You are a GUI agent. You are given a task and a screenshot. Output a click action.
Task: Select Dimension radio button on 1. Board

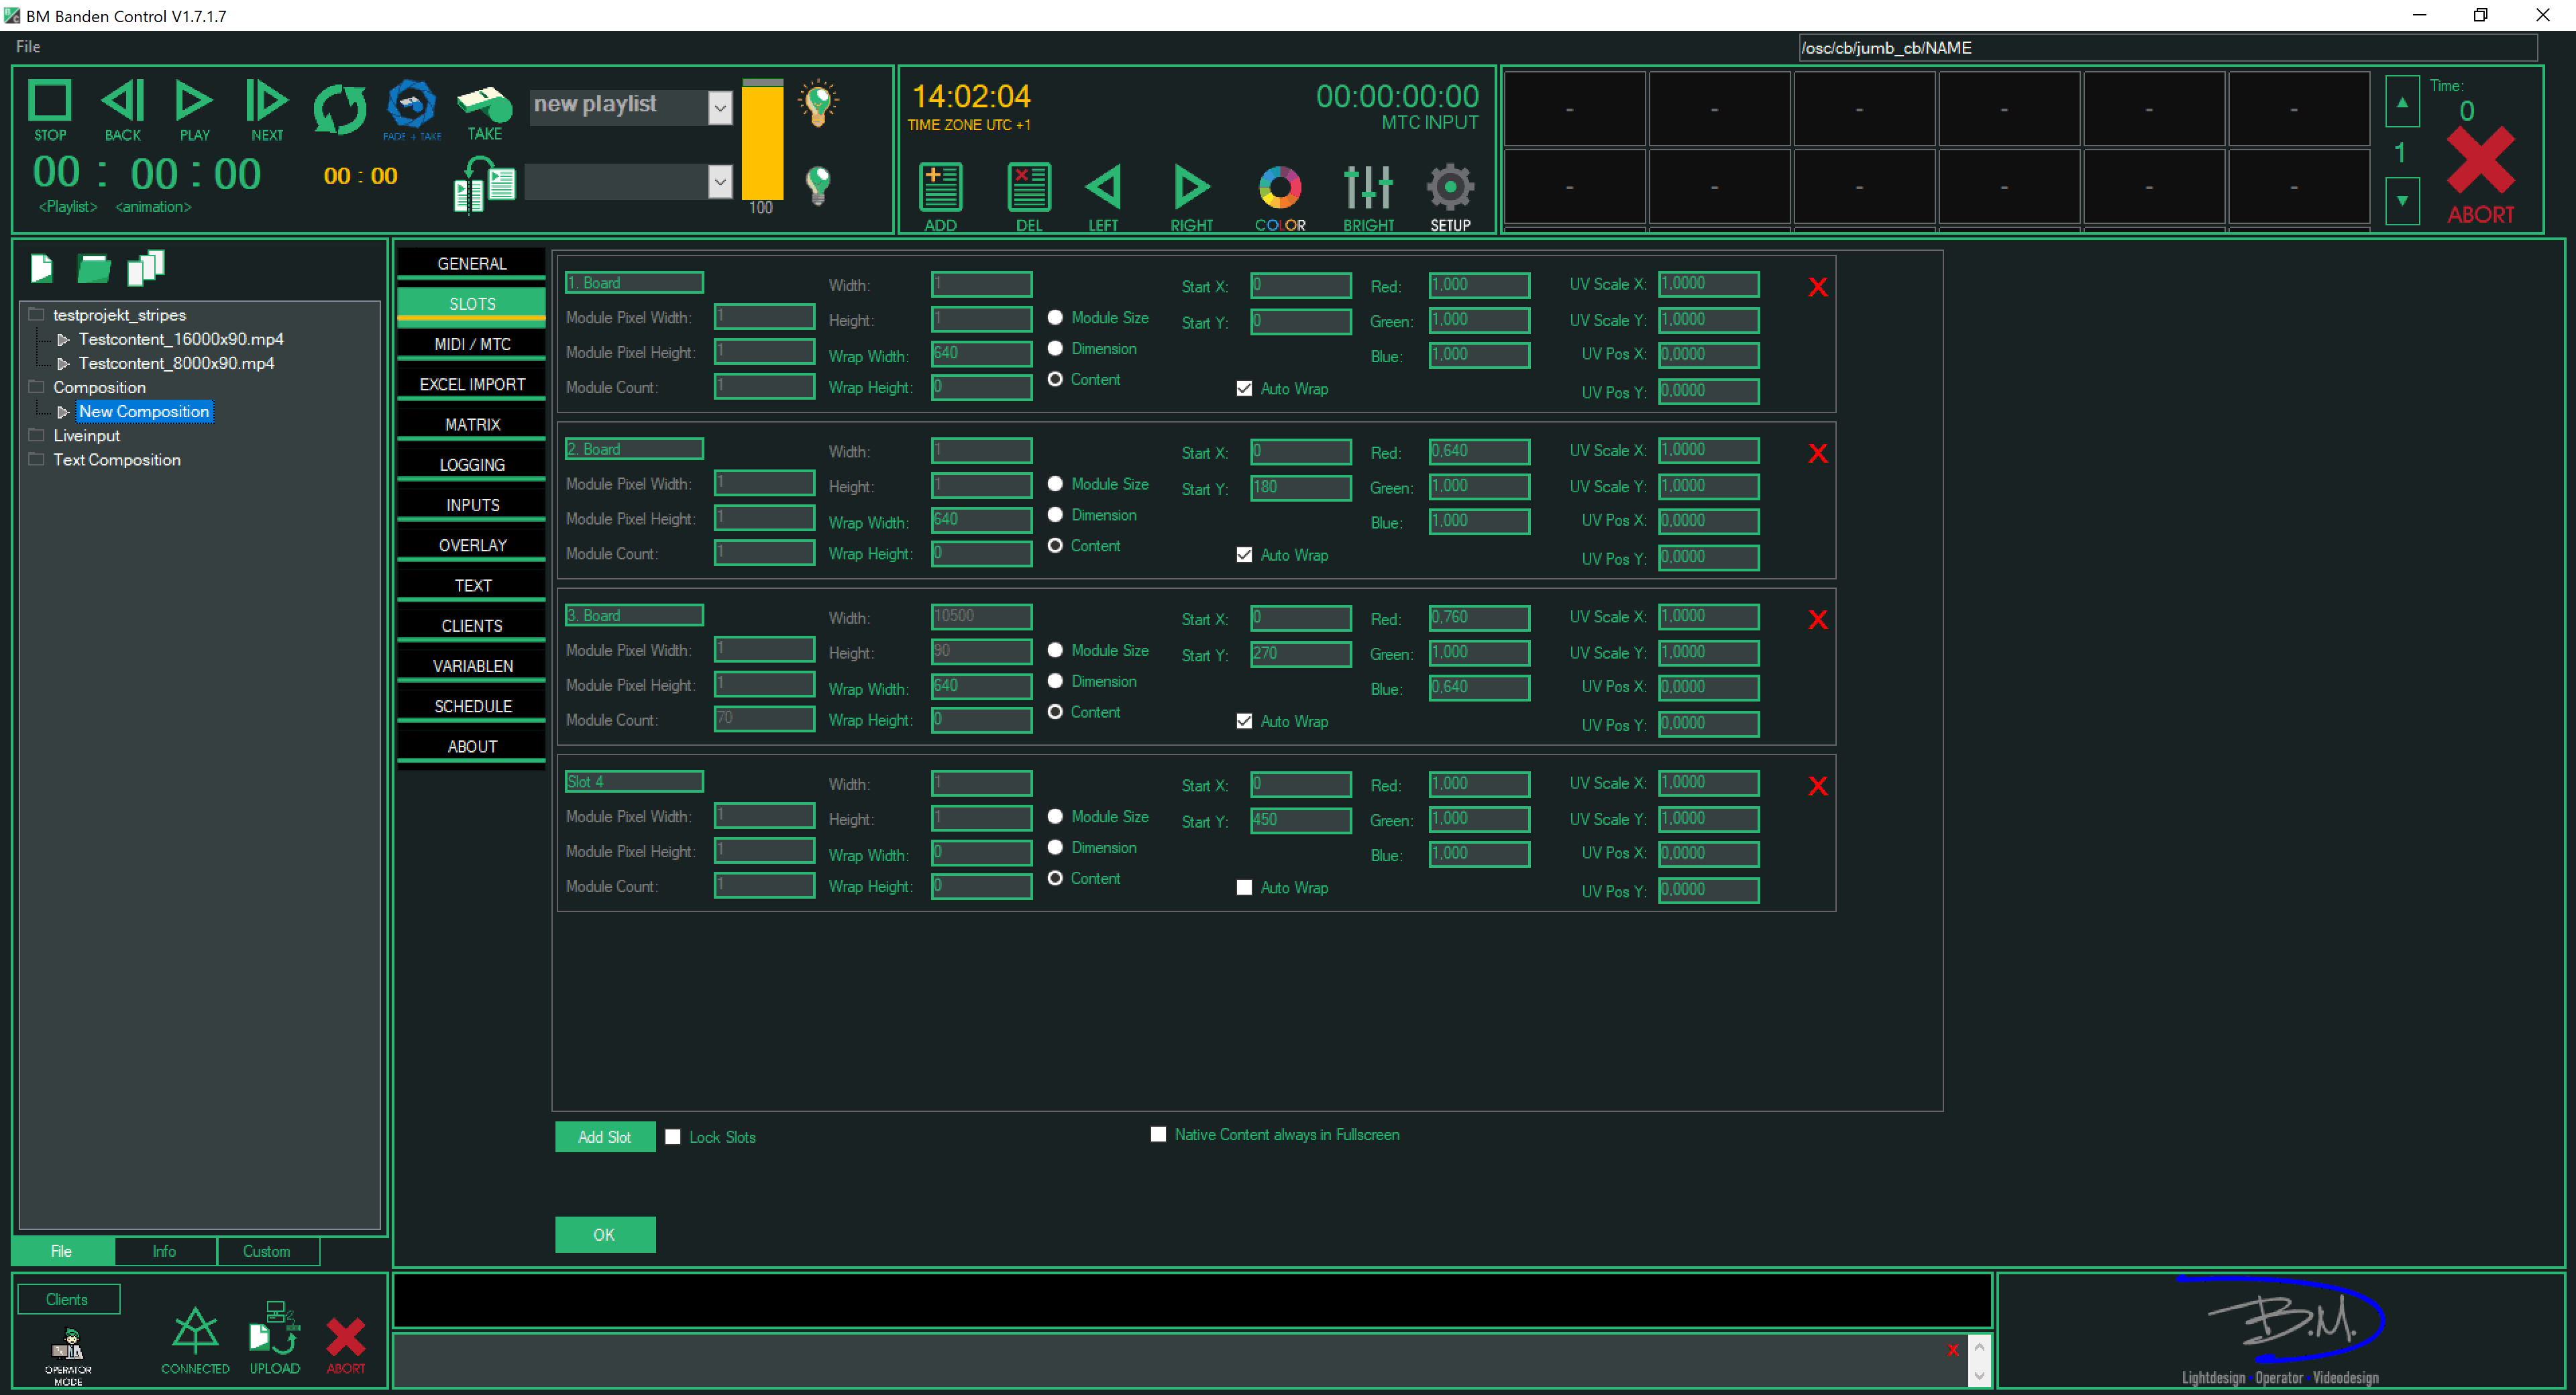pos(1055,348)
